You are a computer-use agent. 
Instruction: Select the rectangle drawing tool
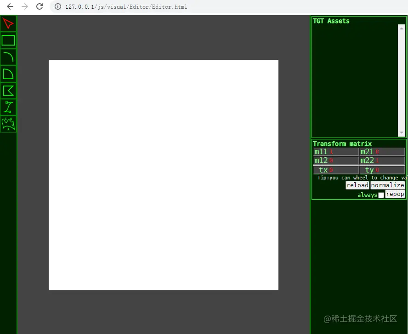point(8,40)
